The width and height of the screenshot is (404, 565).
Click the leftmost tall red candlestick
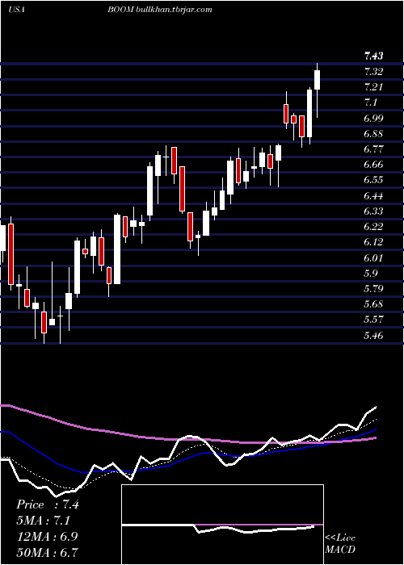coord(11,254)
